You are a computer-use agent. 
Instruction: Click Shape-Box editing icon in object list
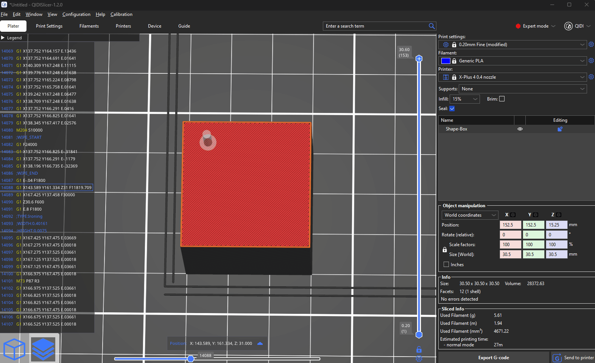tap(560, 129)
